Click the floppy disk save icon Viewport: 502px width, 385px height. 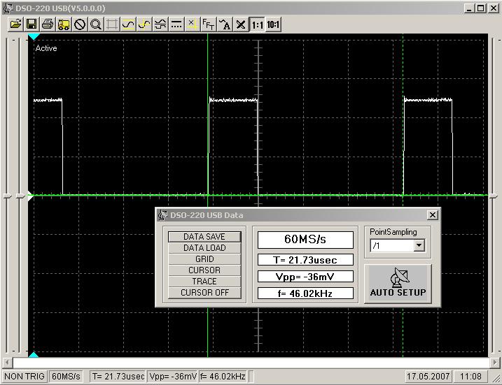(32, 24)
